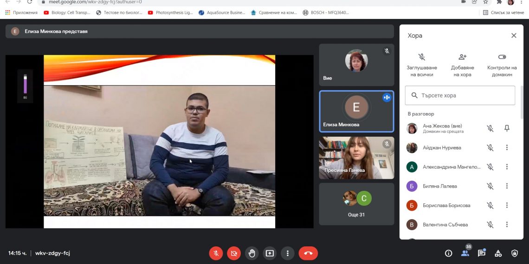Open AquaSource Business bookmark
The width and height of the screenshot is (529, 264).
tap(222, 13)
